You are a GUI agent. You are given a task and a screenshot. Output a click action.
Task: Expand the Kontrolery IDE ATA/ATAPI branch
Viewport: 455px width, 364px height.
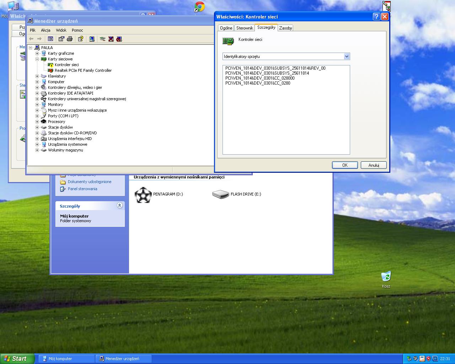[x=37, y=93]
